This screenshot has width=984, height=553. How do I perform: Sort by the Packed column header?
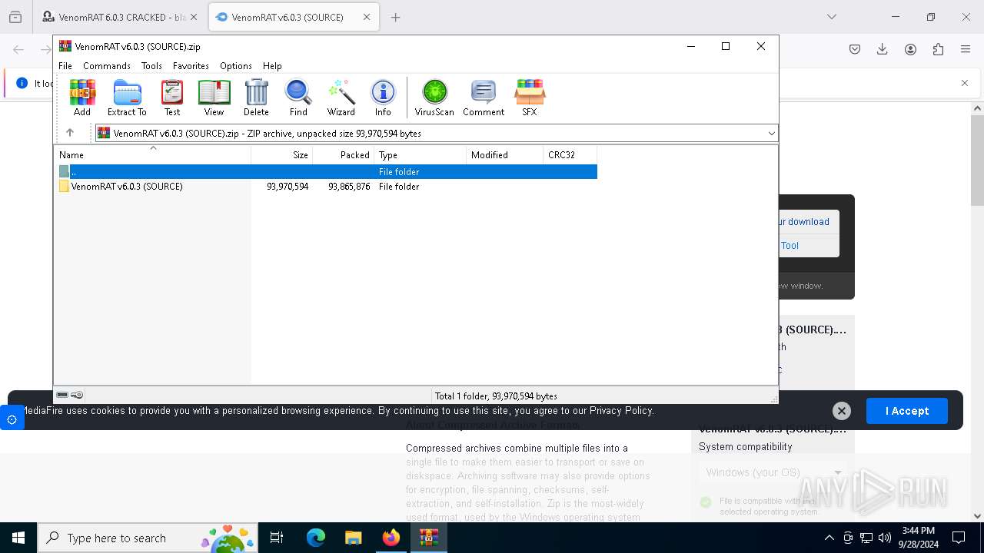point(343,154)
